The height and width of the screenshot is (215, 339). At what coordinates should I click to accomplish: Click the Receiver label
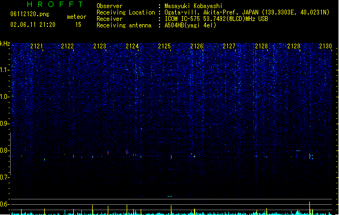(109, 19)
